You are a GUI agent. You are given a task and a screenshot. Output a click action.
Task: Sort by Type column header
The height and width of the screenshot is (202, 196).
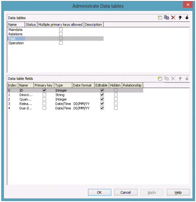[63, 85]
